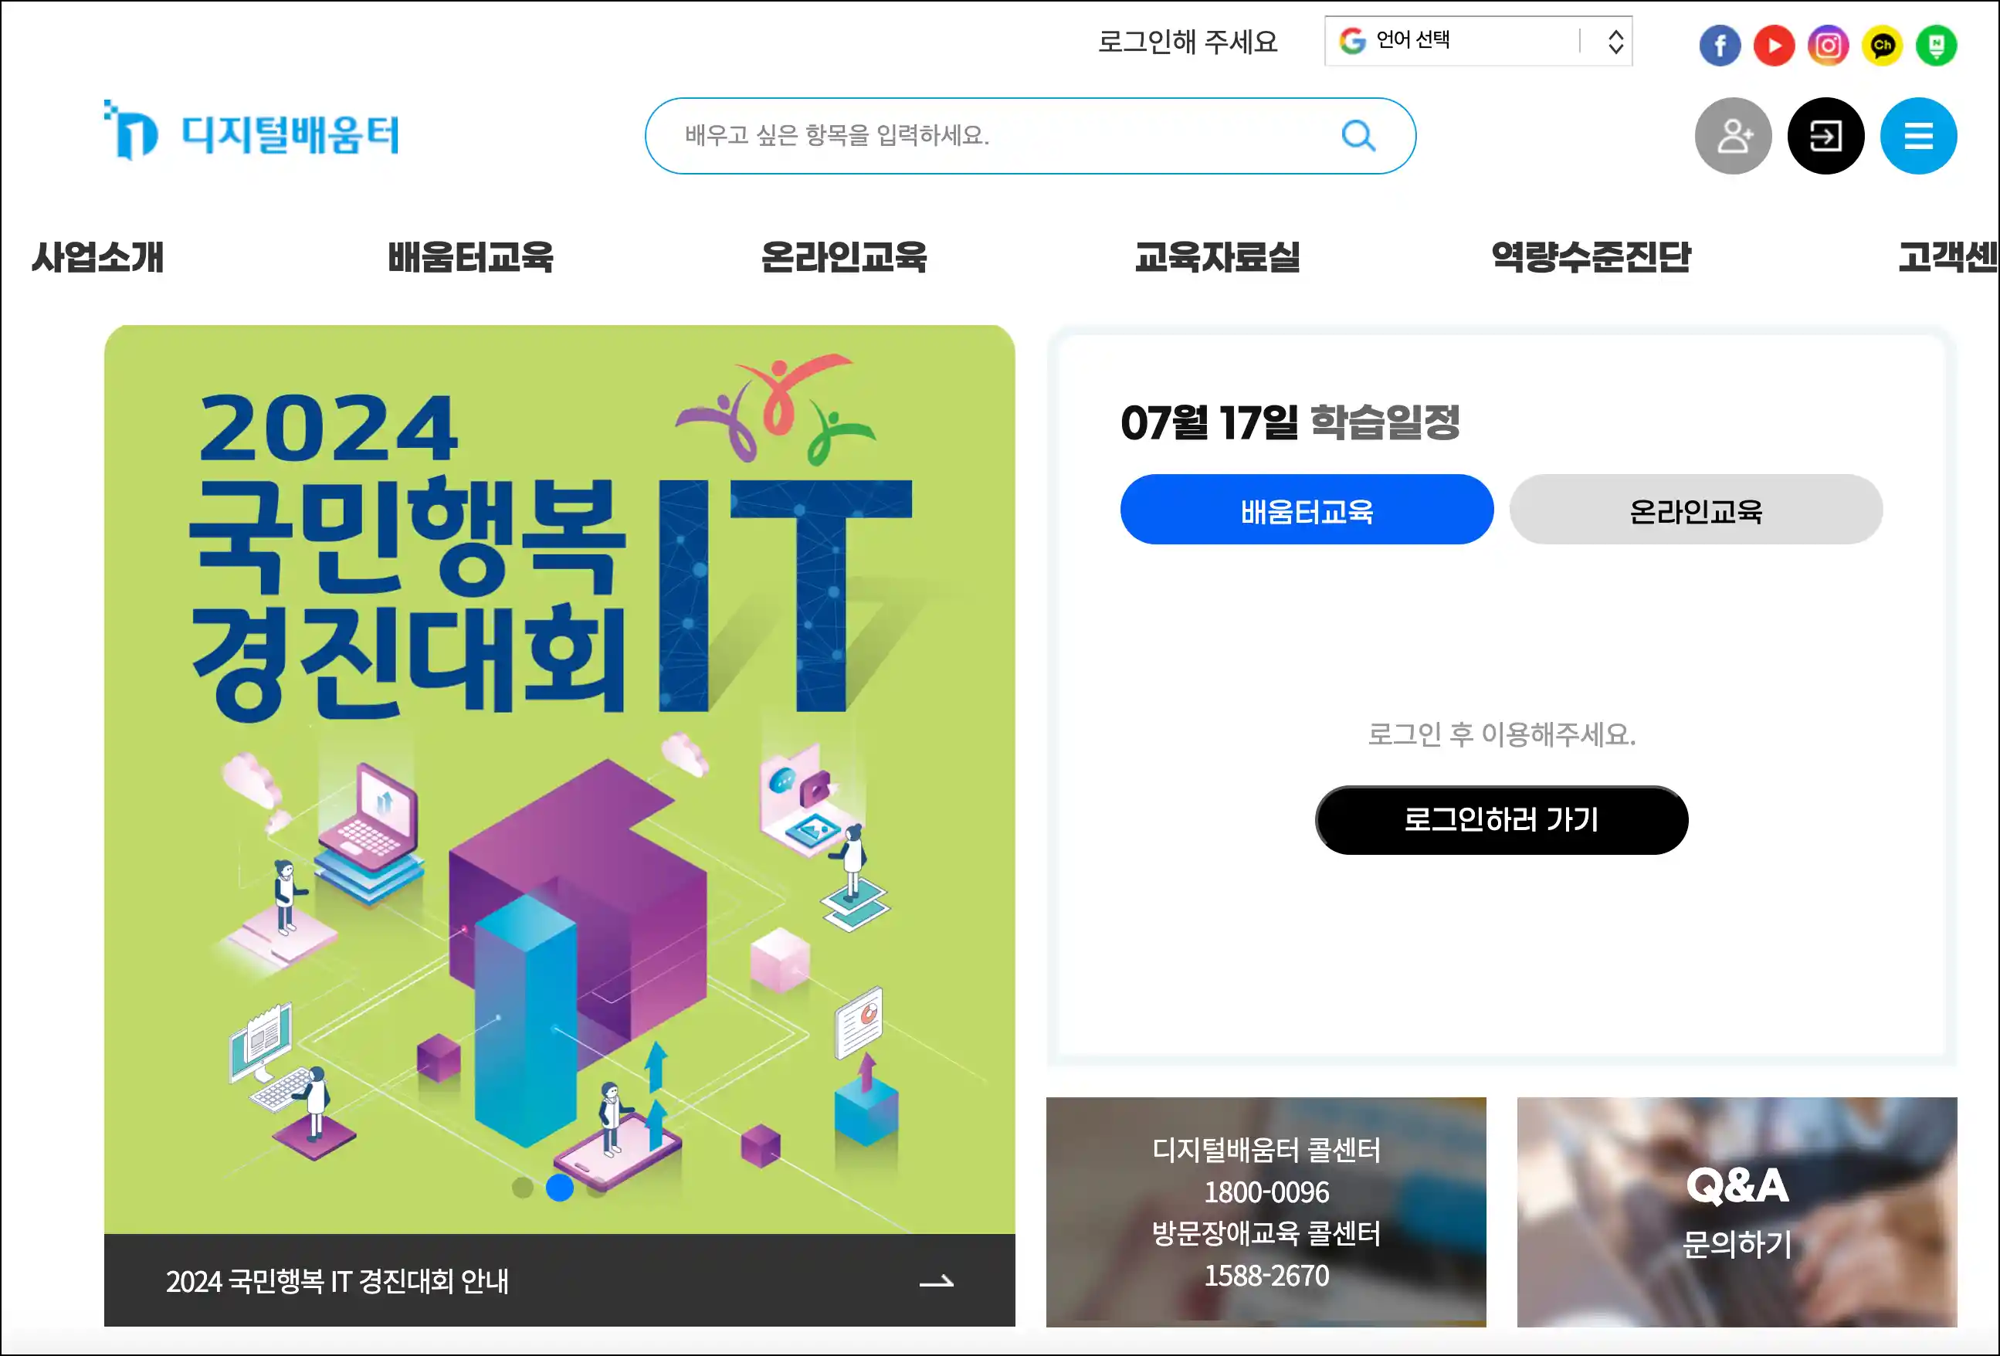
Task: Click the magnifier search icon
Action: pos(1358,135)
